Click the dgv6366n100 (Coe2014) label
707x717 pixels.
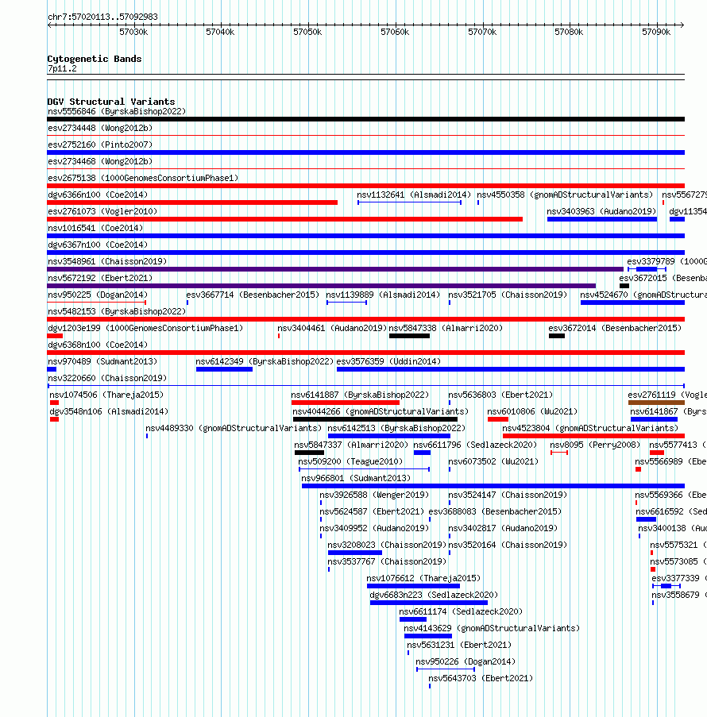click(x=98, y=195)
